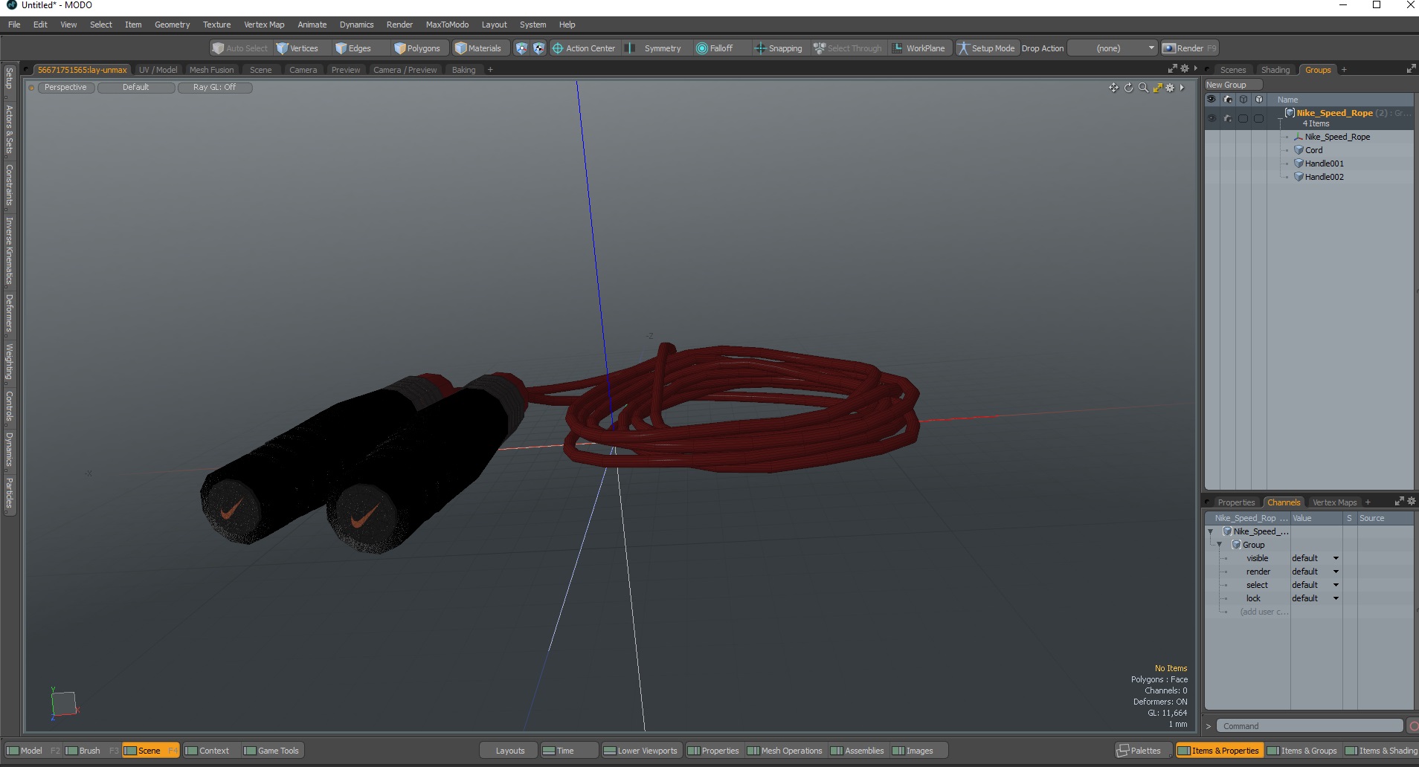Viewport: 1419px width, 767px height.
Task: Open Falloff options
Action: (715, 48)
